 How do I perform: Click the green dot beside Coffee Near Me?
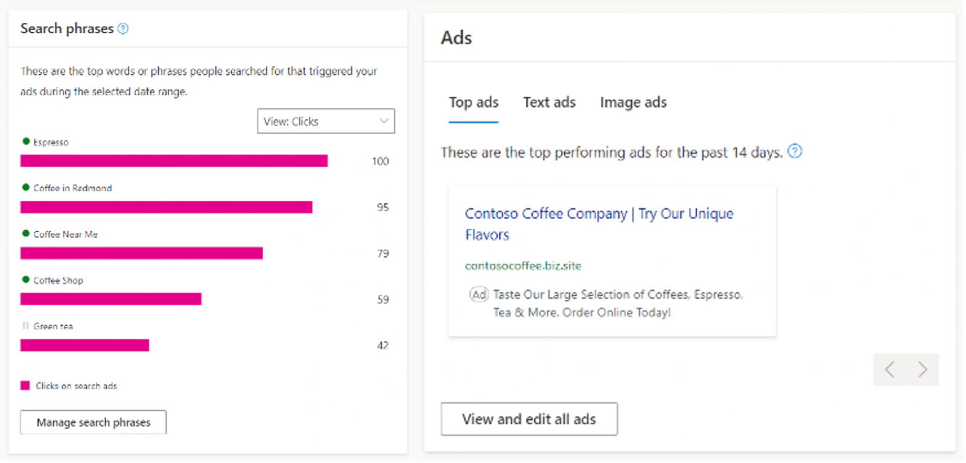tap(26, 234)
